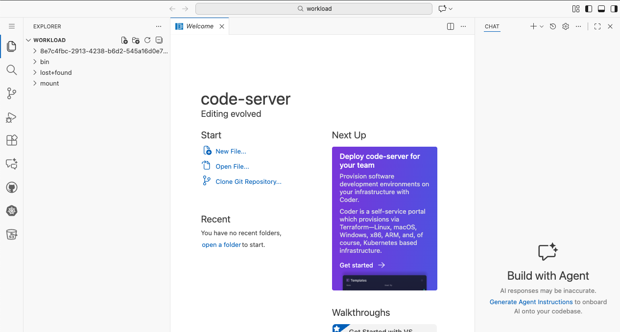Open the Search view in activity bar
620x332 pixels.
tap(12, 70)
